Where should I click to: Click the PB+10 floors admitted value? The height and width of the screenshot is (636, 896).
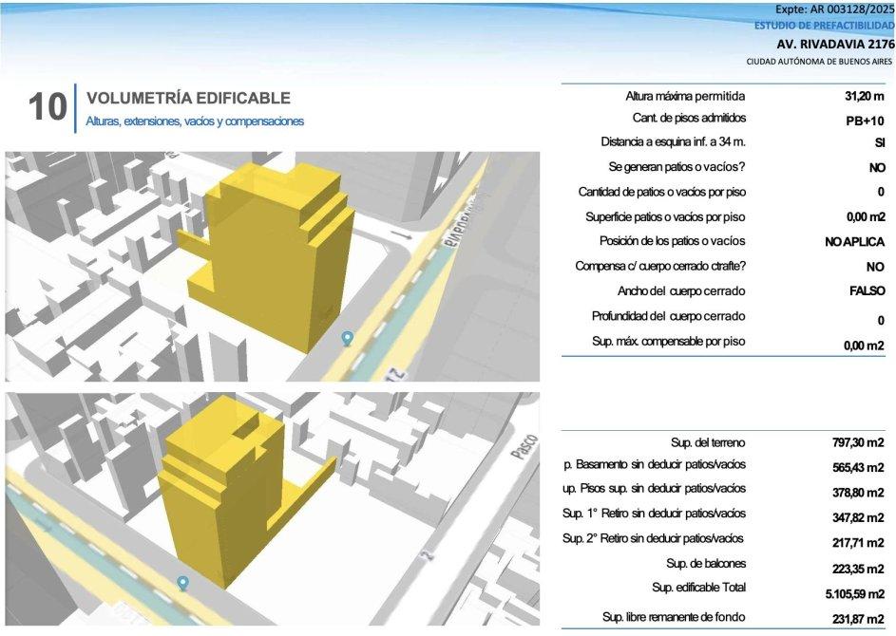(865, 121)
